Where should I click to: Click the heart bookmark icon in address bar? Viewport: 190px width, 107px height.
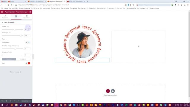tap(133, 5)
